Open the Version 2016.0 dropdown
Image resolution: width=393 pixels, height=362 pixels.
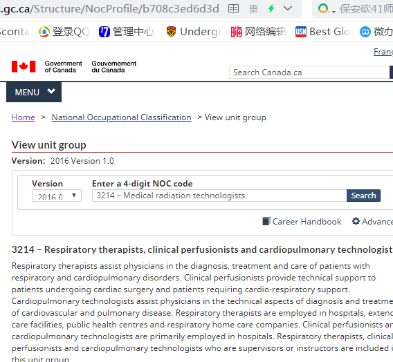coord(57,196)
